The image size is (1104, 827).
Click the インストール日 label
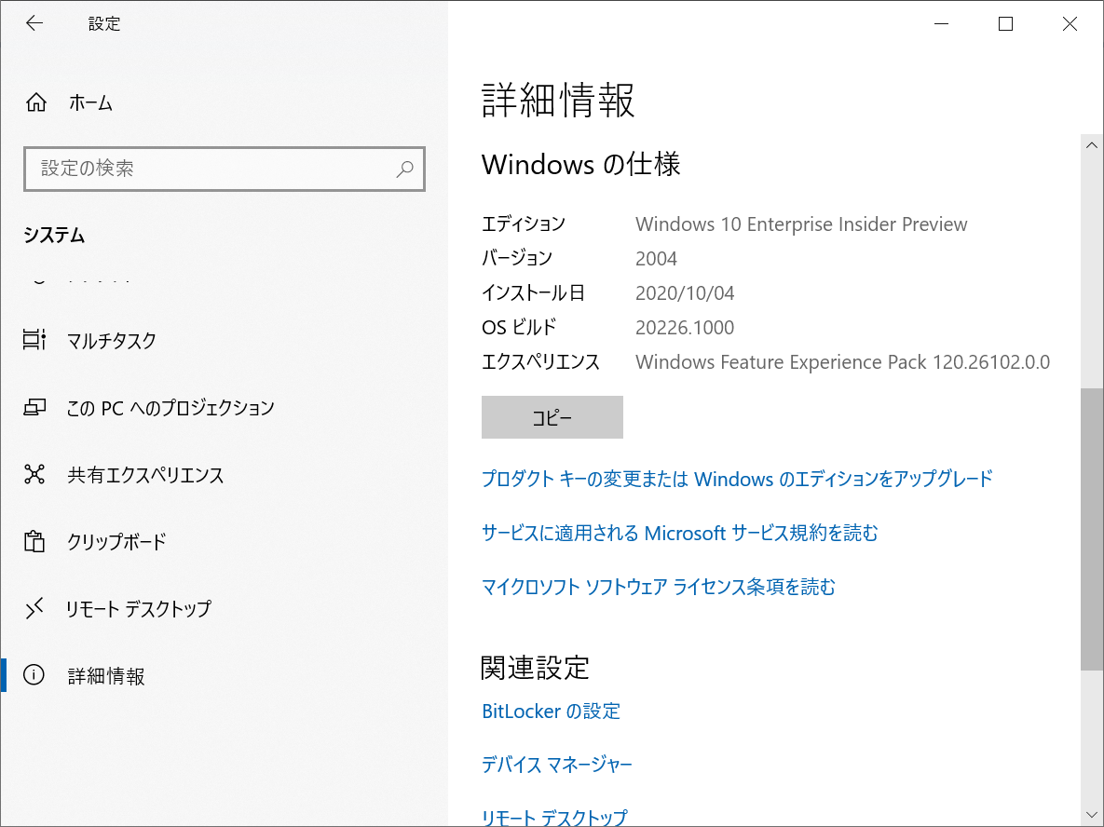[x=533, y=292]
